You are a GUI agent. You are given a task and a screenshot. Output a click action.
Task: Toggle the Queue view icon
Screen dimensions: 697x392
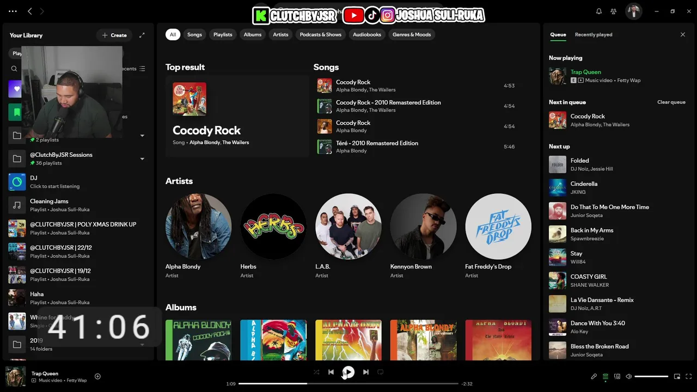pos(606,376)
